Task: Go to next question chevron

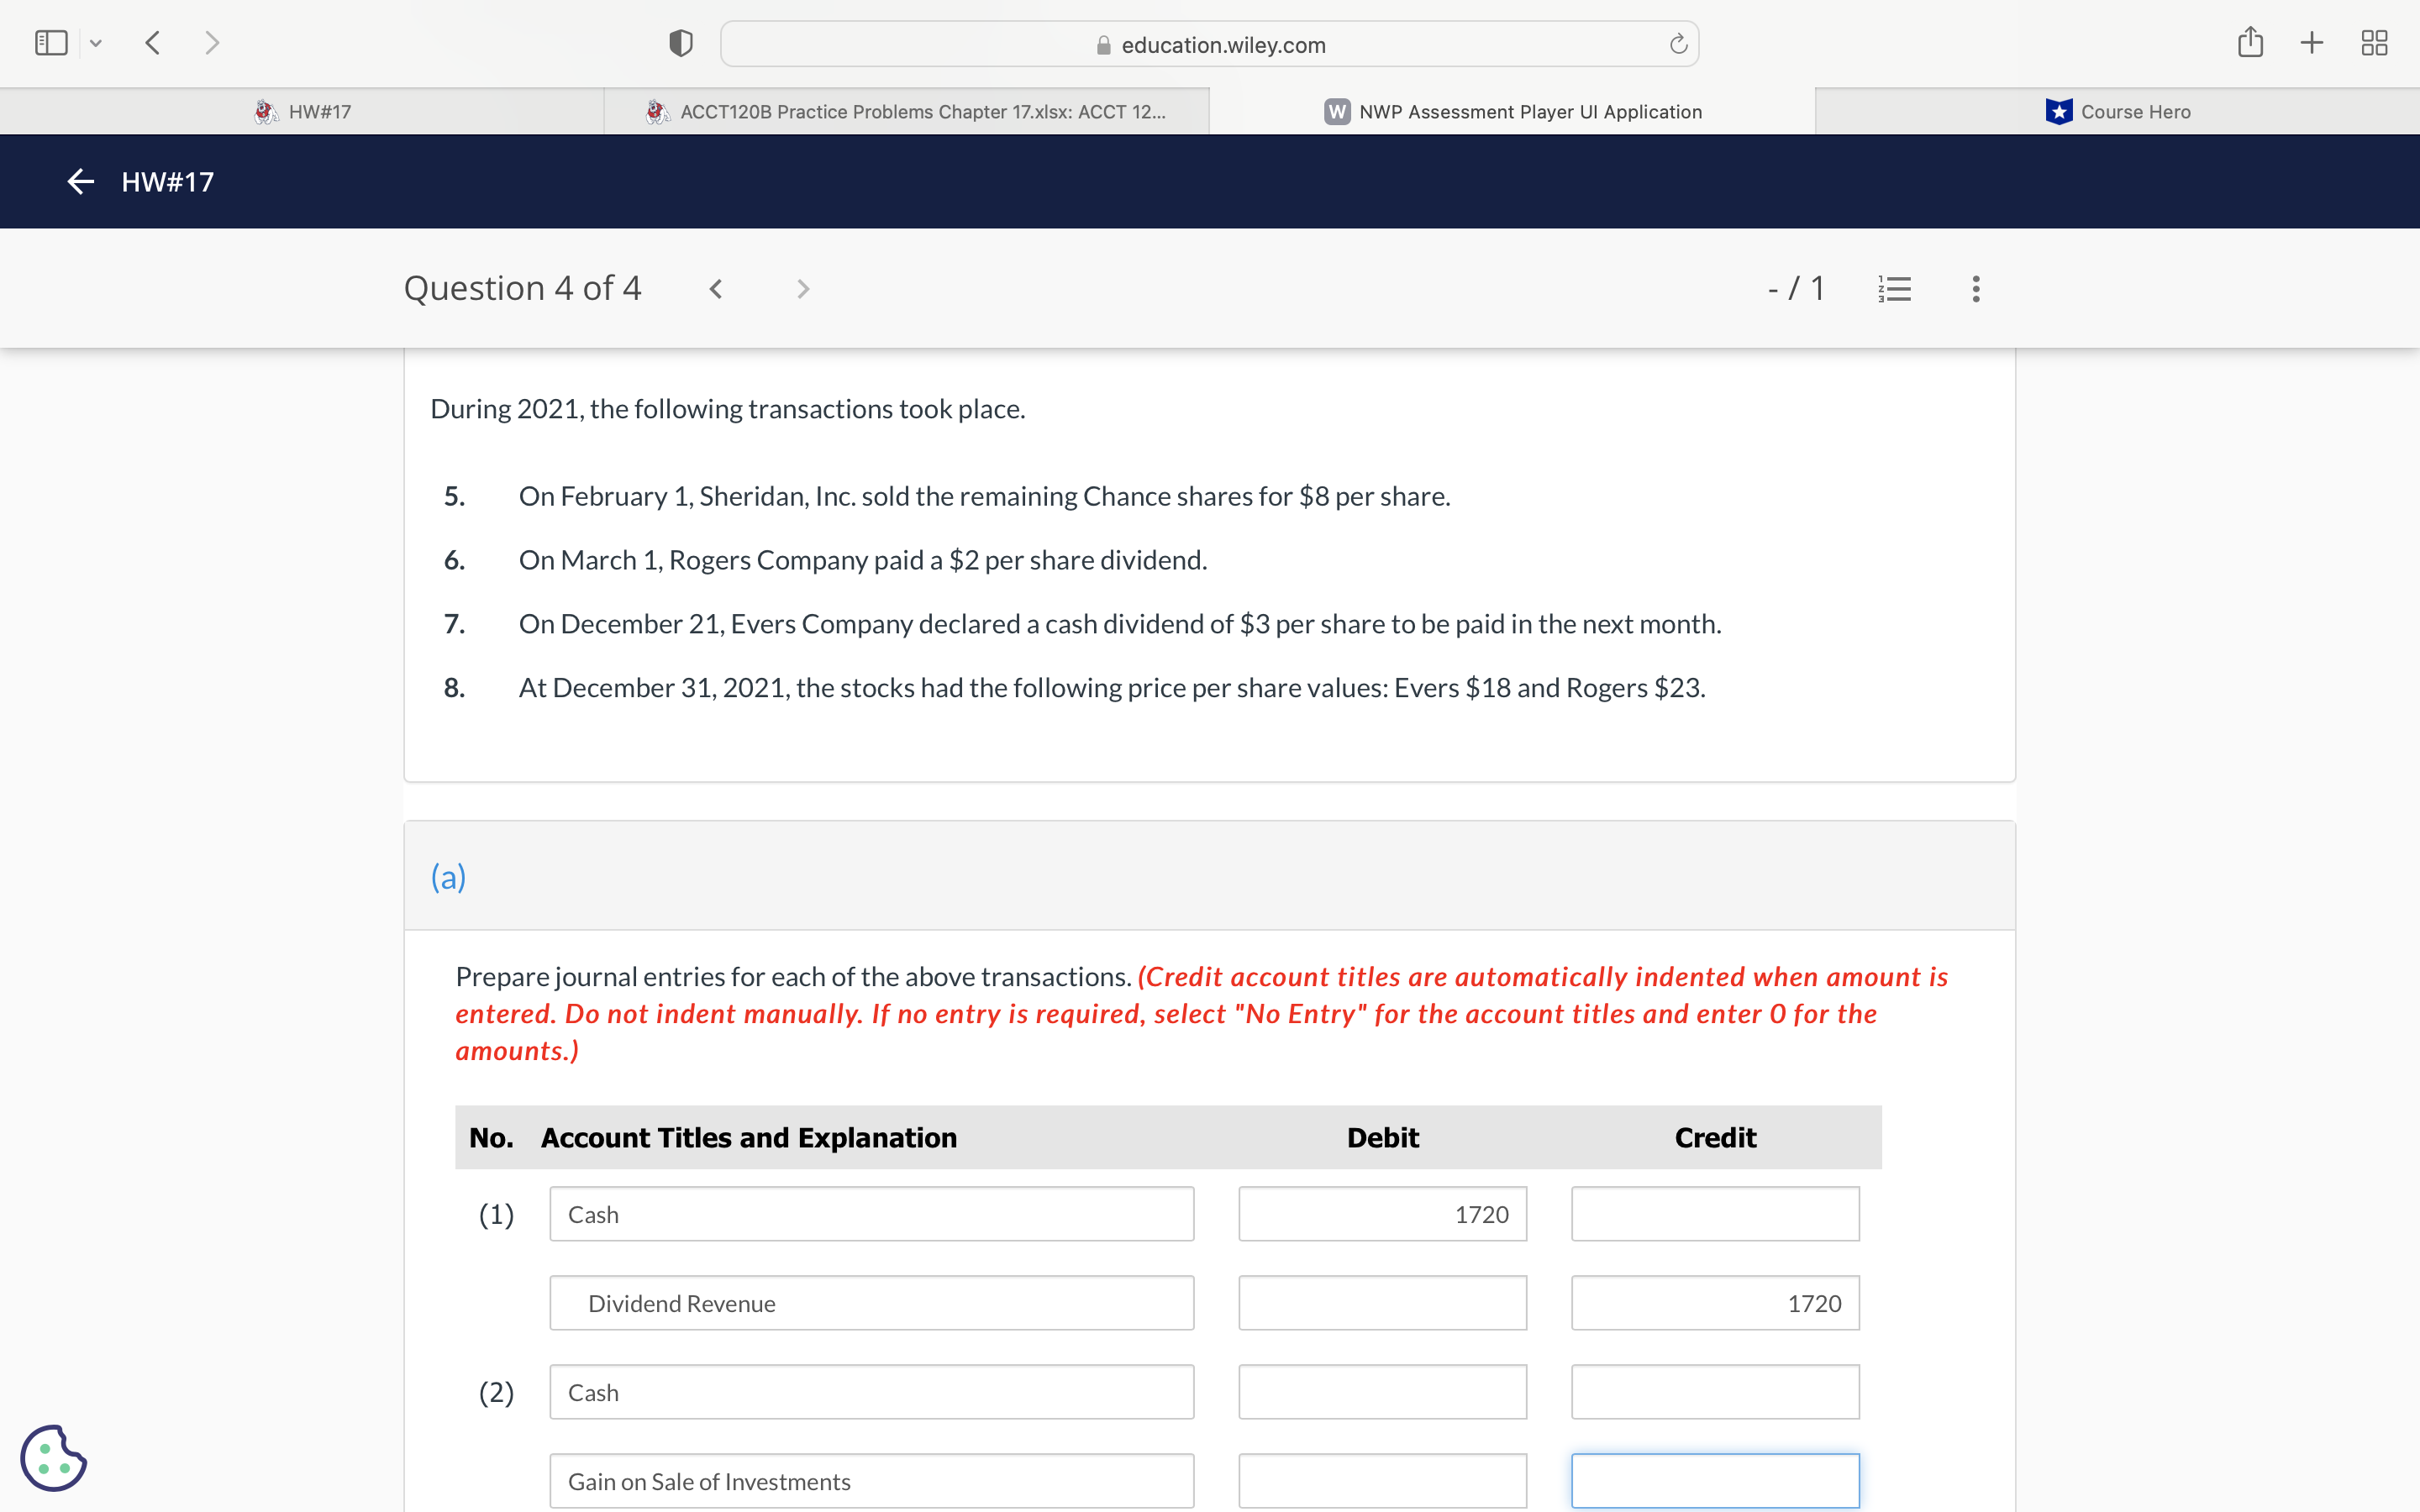Action: (x=802, y=289)
